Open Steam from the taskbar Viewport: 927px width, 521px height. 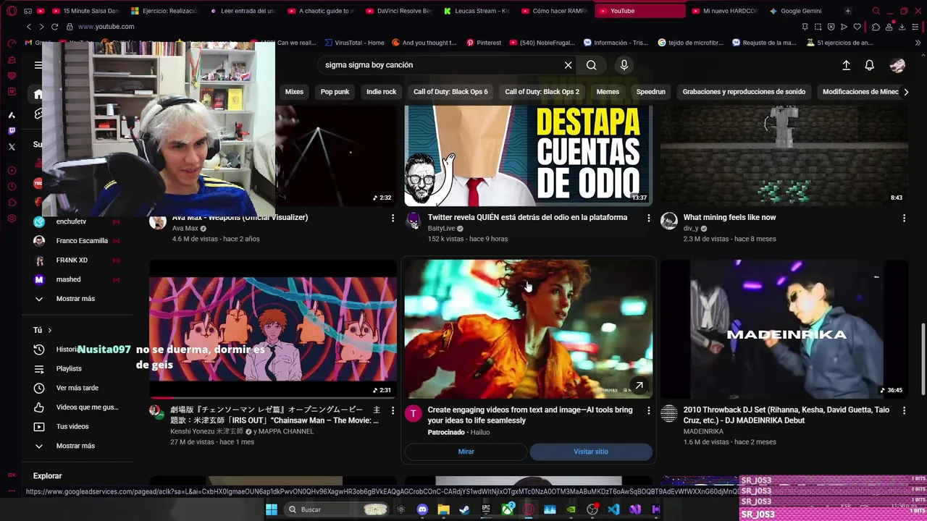coord(464,509)
